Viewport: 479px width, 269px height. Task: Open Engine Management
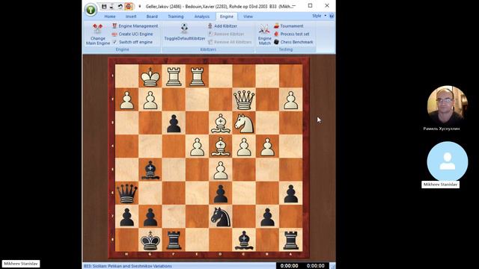click(x=135, y=26)
